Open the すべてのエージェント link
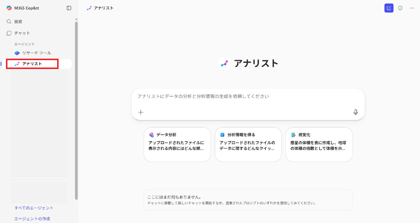The image size is (420, 223). click(34, 208)
